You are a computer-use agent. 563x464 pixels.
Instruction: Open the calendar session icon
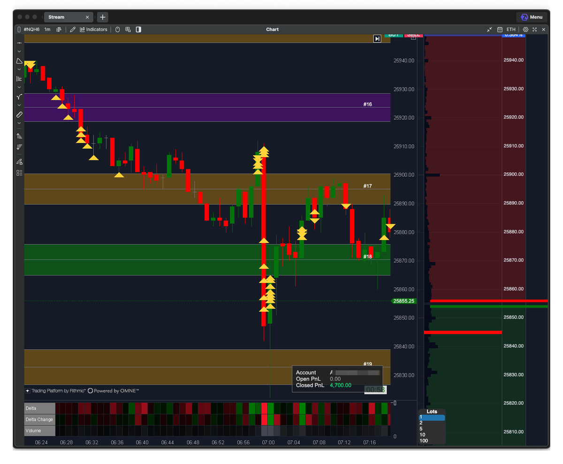click(x=500, y=30)
